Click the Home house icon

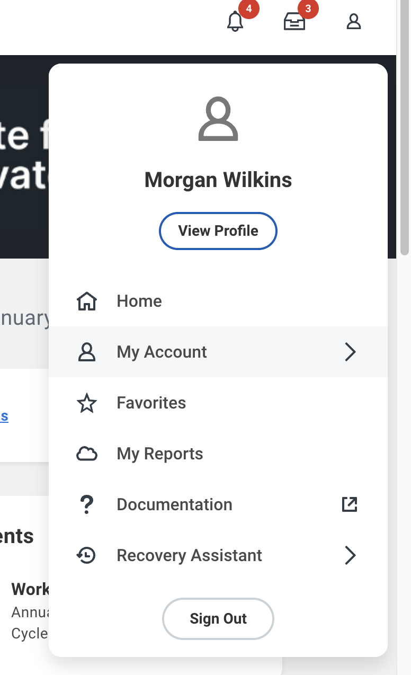click(87, 301)
